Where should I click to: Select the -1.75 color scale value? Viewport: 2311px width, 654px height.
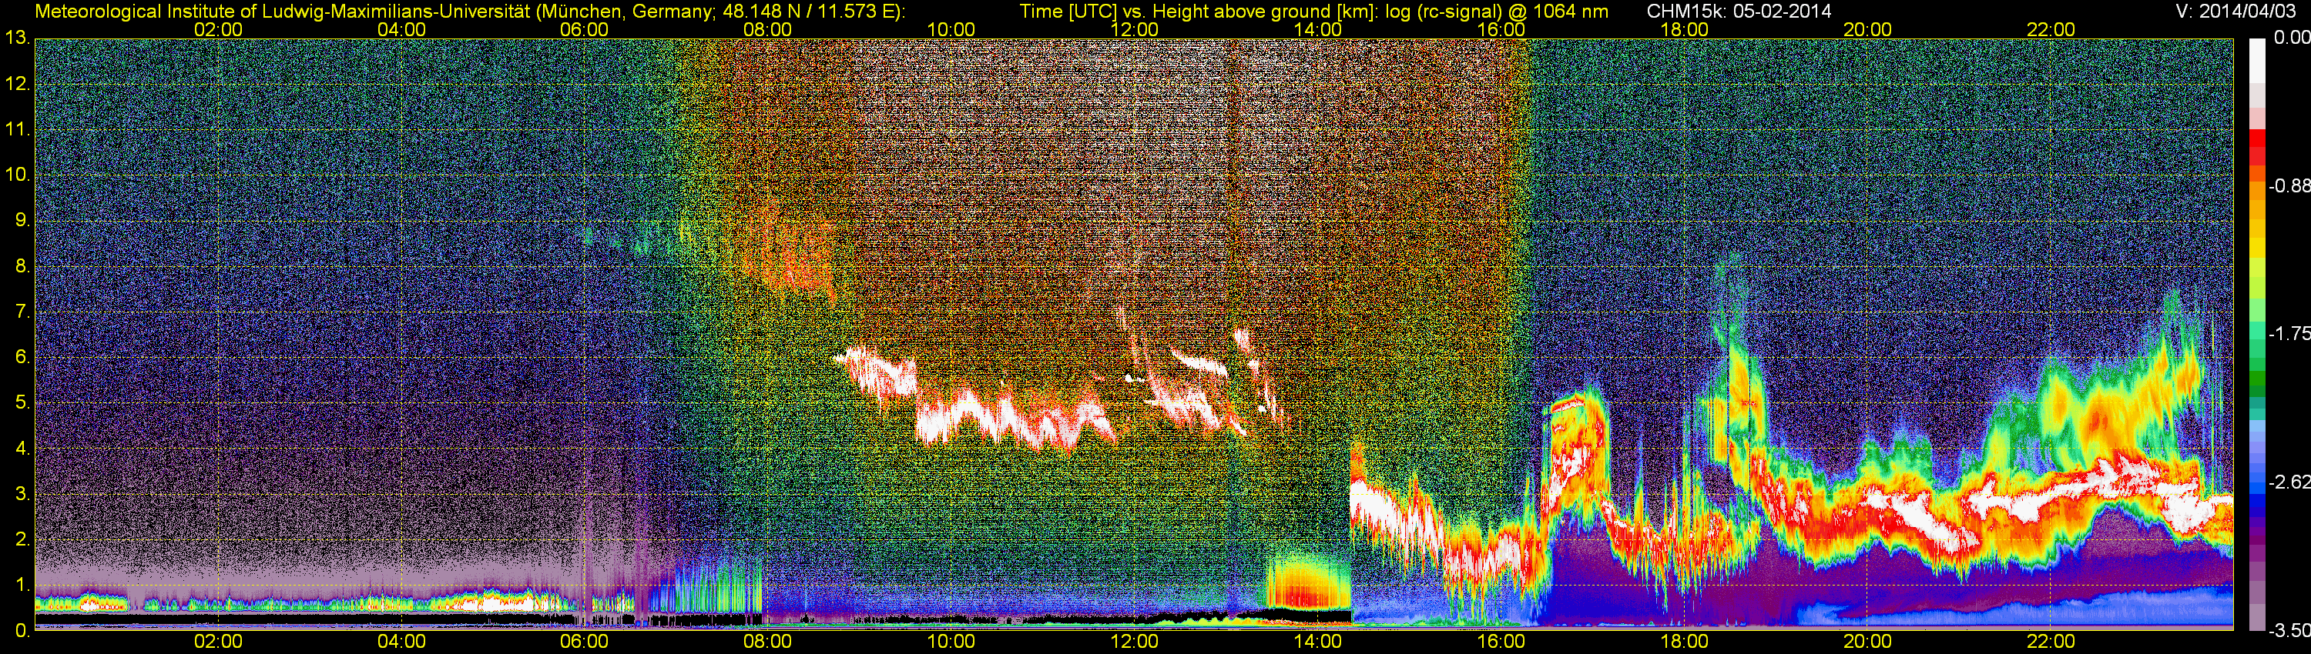(2289, 334)
